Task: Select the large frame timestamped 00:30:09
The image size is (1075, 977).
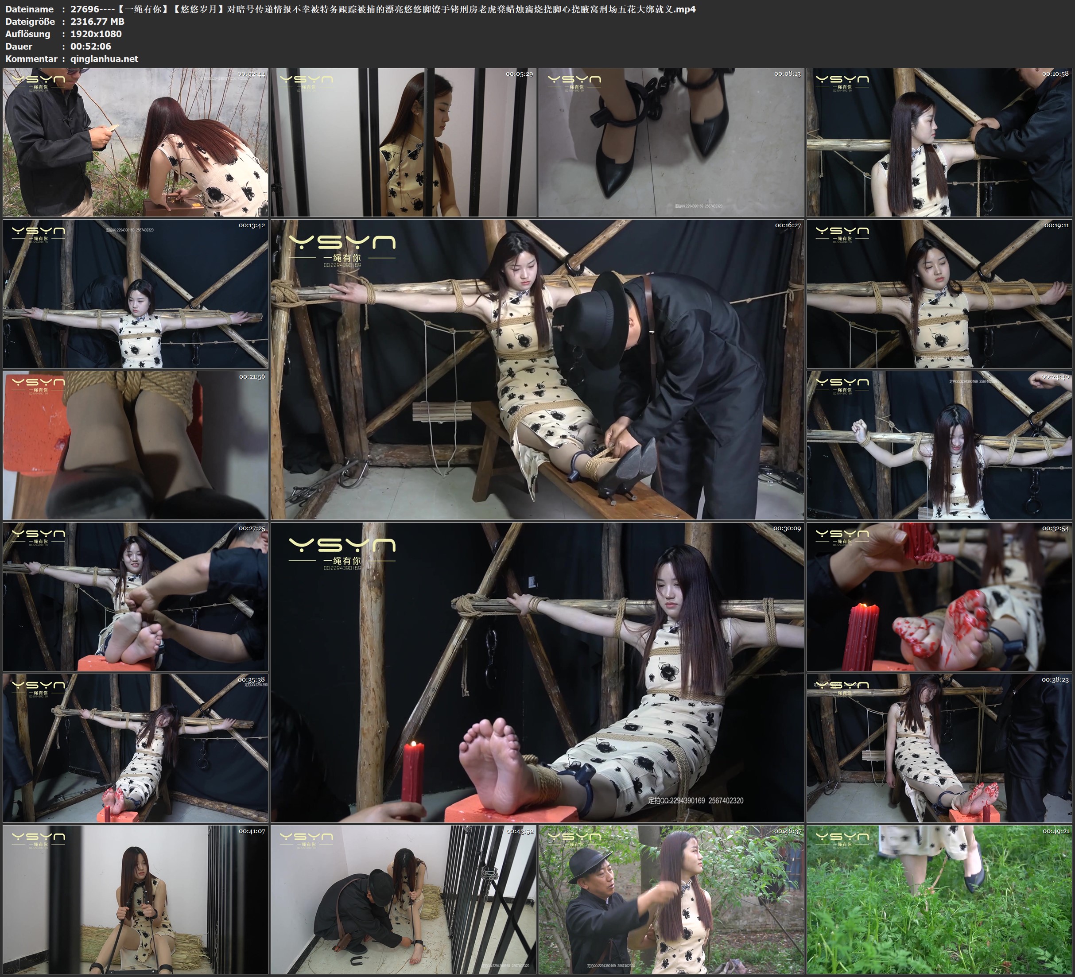Action: [x=537, y=672]
